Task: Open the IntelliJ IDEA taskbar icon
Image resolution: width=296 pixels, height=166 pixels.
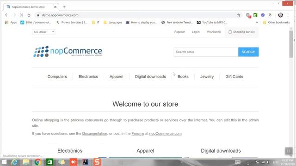Action: click(x=85, y=162)
